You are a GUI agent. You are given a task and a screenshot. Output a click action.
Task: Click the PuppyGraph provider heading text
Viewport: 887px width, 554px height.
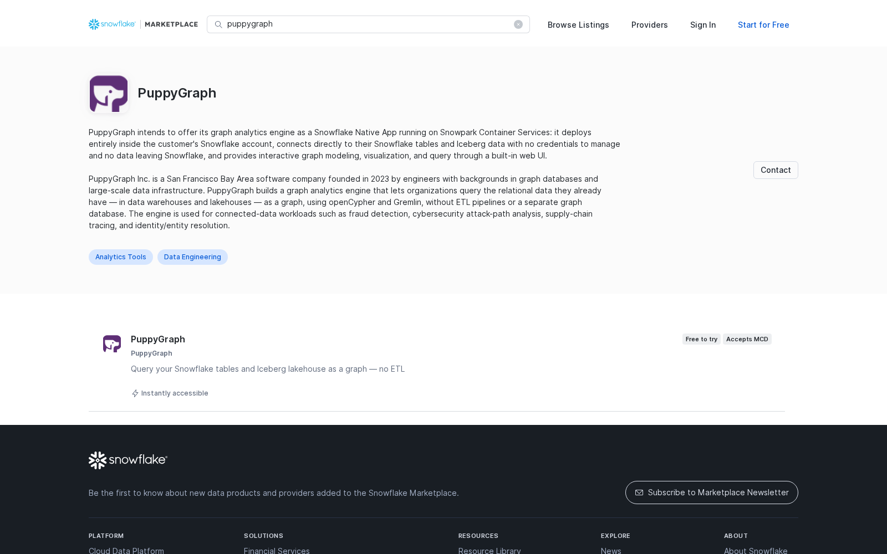(177, 93)
